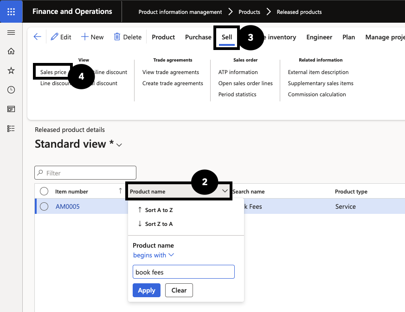Open the Engineer tab
Image resolution: width=405 pixels, height=312 pixels.
[319, 37]
